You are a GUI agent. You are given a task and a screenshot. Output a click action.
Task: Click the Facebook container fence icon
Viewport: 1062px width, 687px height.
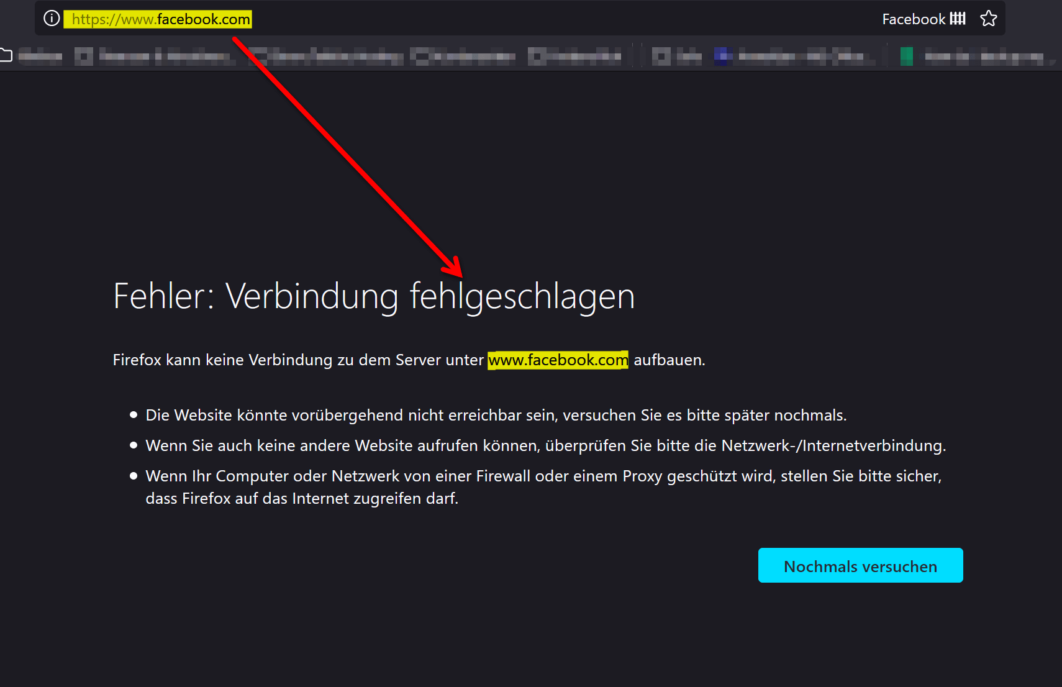pyautogui.click(x=958, y=19)
